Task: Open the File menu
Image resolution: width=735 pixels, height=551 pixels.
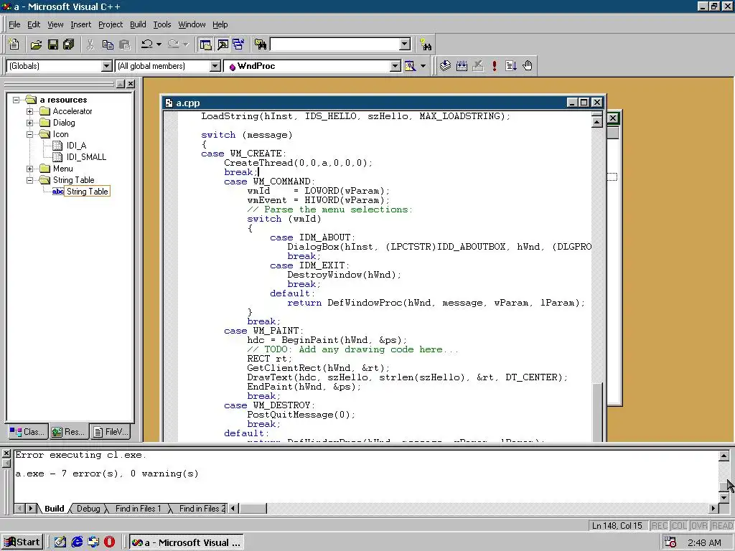Action: pyautogui.click(x=14, y=24)
